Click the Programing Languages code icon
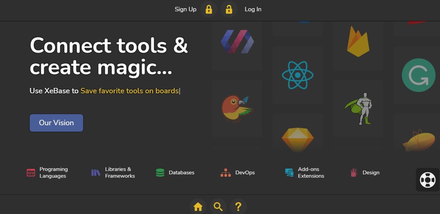 coord(31,173)
